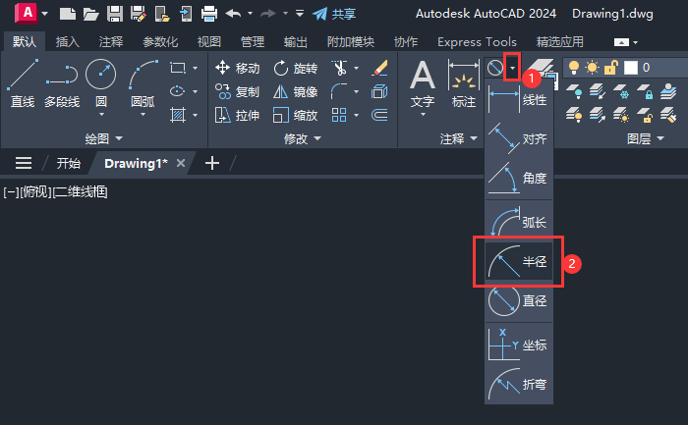Choose Diameter (直径) dimension from the list
This screenshot has height=425, width=688.
pyautogui.click(x=519, y=301)
